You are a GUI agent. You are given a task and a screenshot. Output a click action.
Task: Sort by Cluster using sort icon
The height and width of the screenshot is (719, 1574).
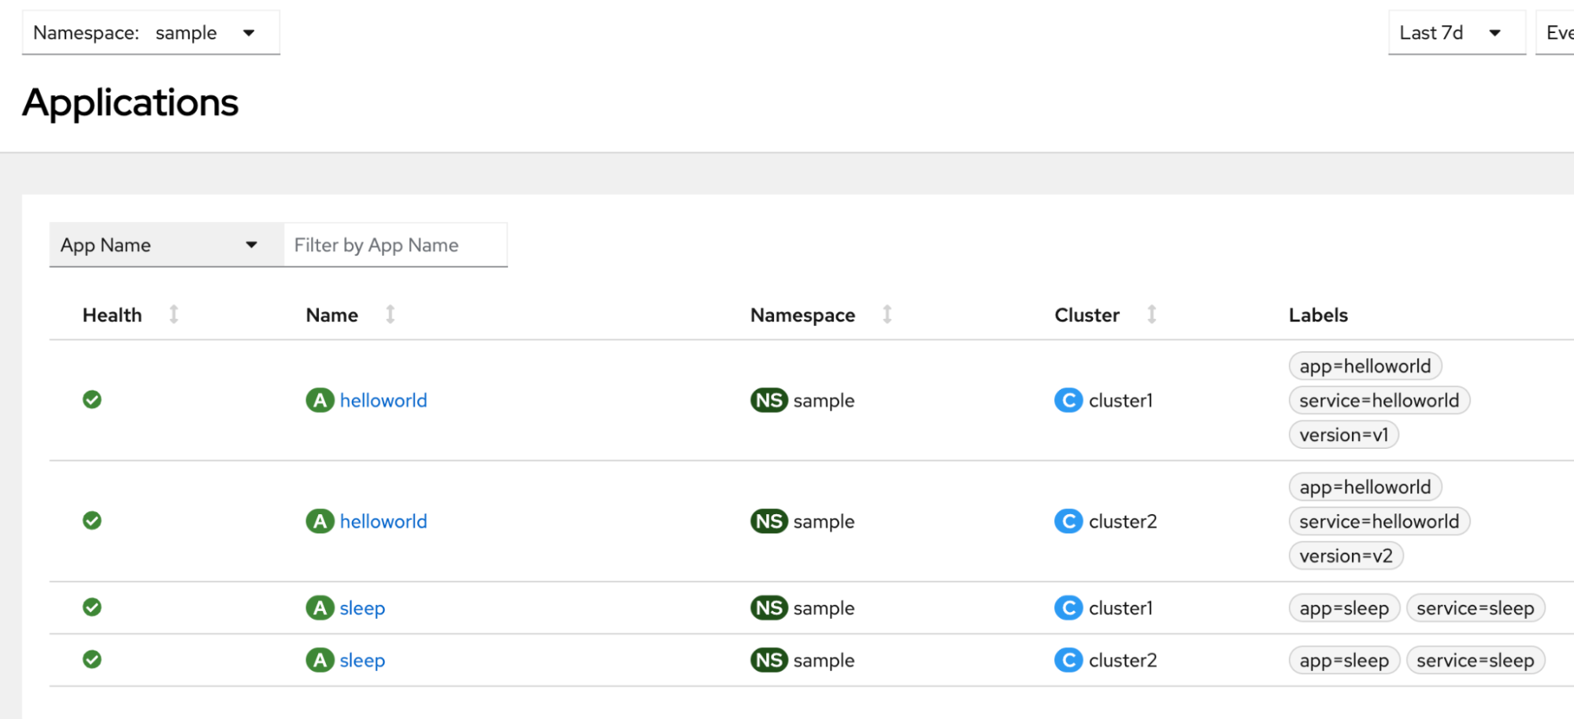[1151, 315]
